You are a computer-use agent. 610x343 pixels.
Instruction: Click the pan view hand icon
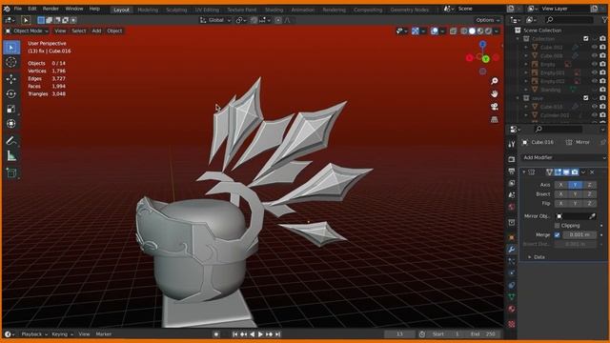tap(494, 93)
